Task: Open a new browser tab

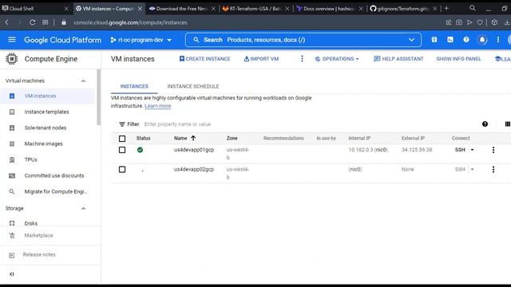Action: [x=446, y=9]
